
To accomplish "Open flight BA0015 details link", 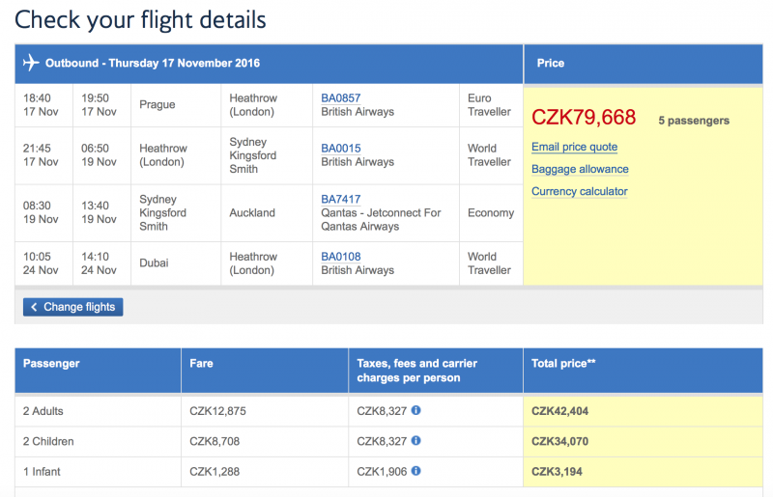I will click(x=341, y=149).
